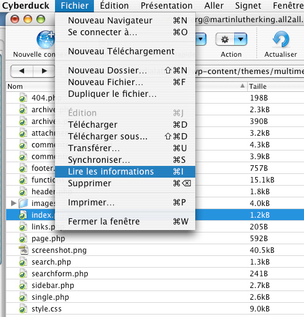304x317 pixels.
Task: Click the 9.0kB size value
Action: coord(260,309)
